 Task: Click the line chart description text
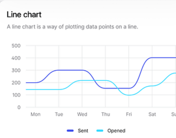(x=72, y=27)
